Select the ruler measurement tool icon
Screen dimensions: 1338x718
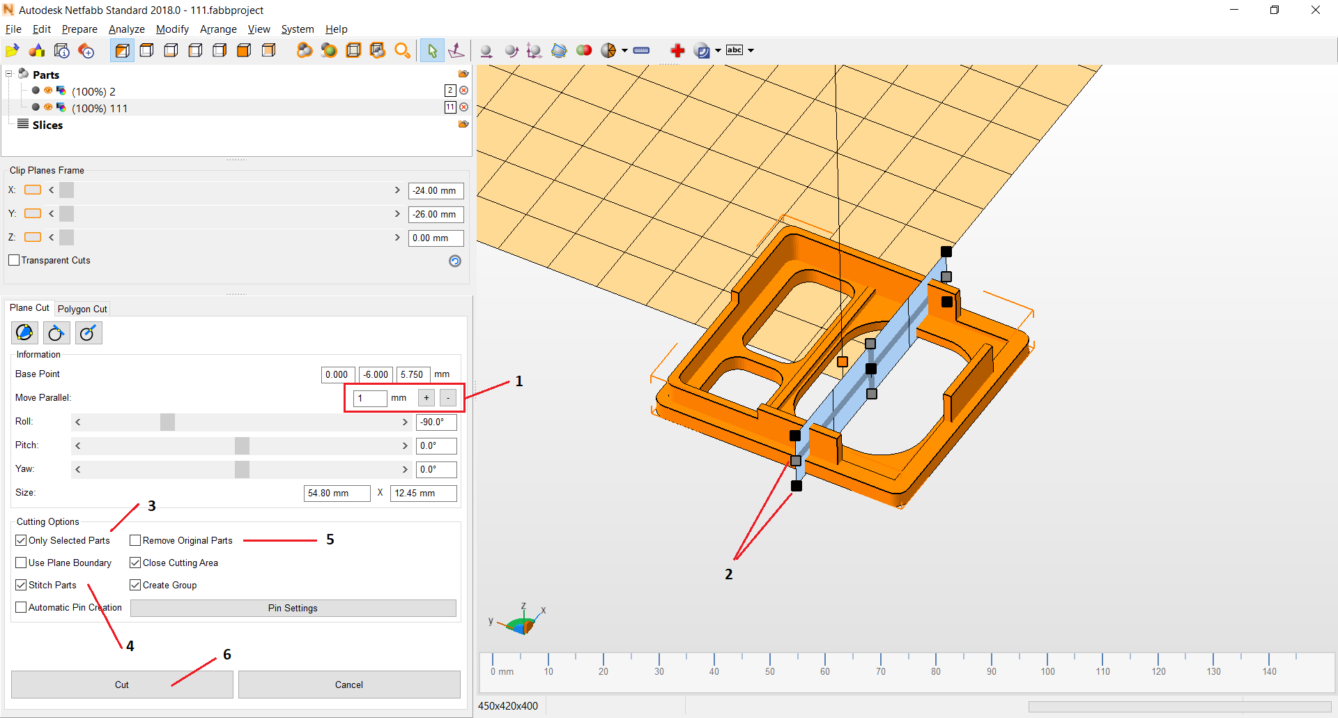641,50
